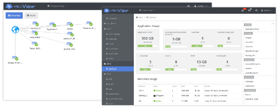Click Floating IPs 2% usage bar

pos(227,70)
